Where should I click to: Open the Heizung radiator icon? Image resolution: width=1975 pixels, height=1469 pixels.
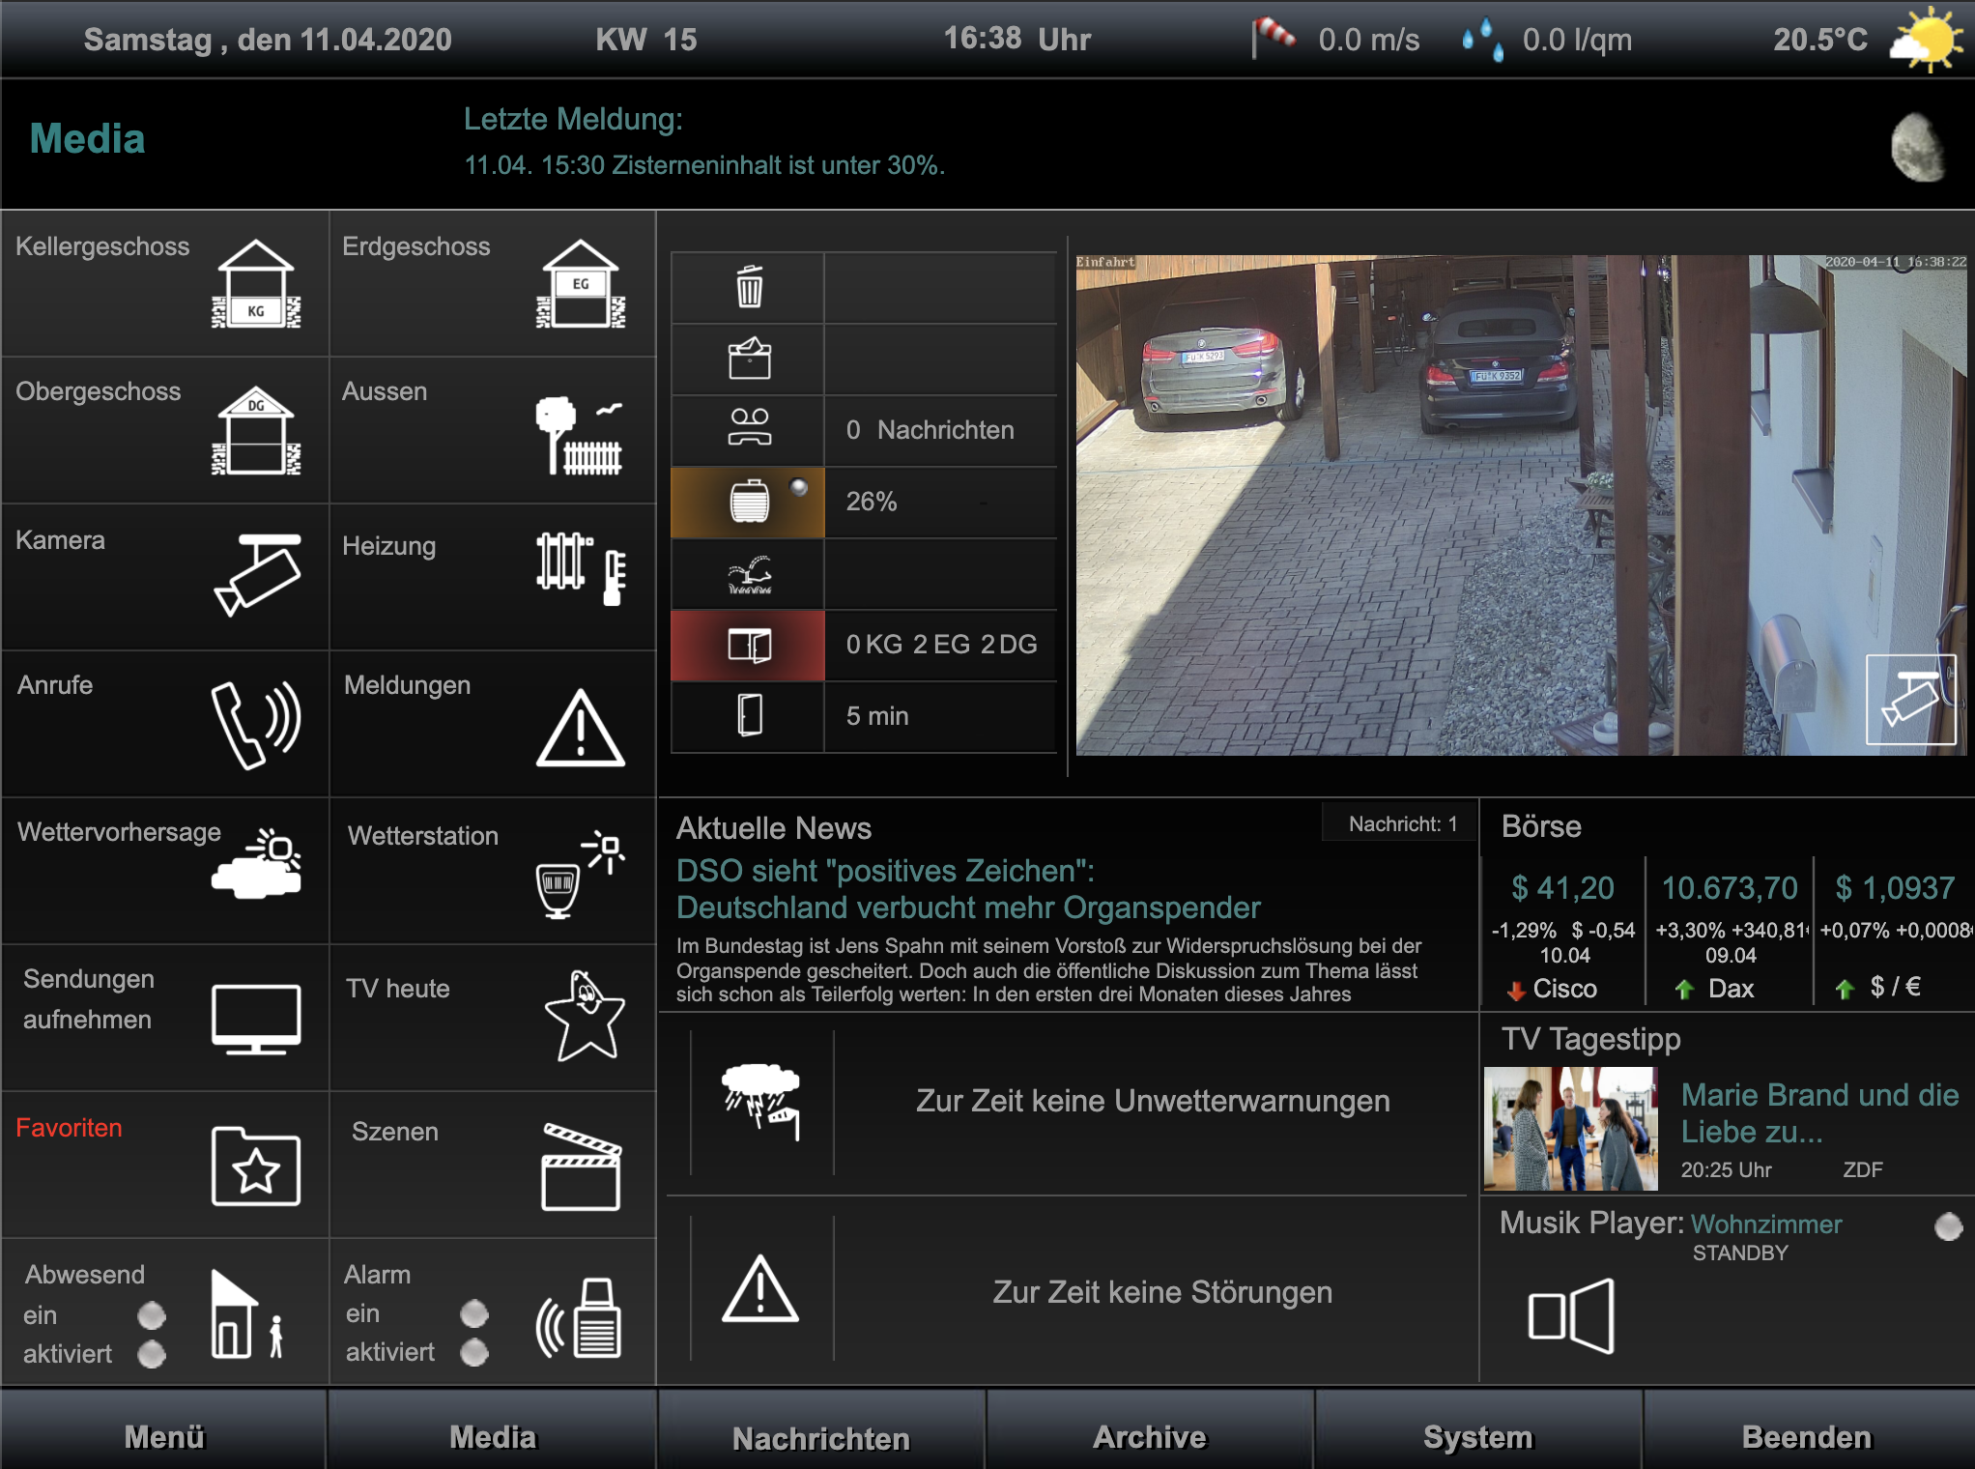(580, 568)
